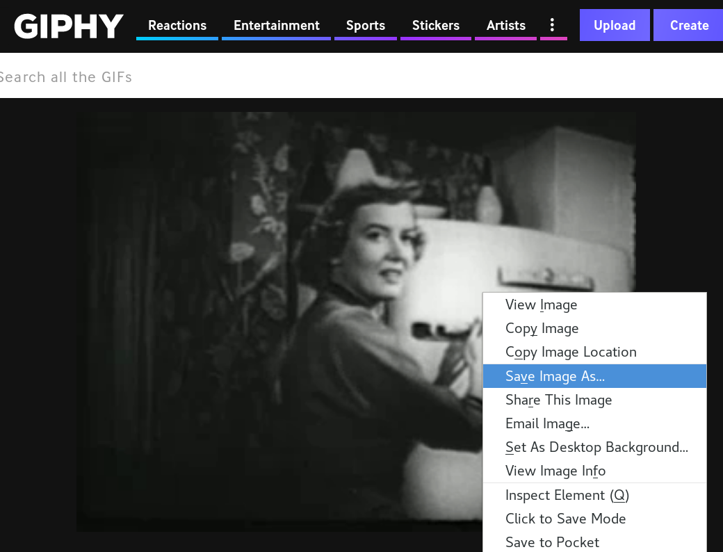The image size is (723, 552).
Task: Select Share This Image
Action: click(x=558, y=400)
